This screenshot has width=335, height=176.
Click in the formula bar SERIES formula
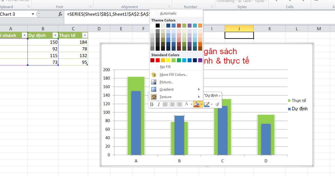pos(109,14)
